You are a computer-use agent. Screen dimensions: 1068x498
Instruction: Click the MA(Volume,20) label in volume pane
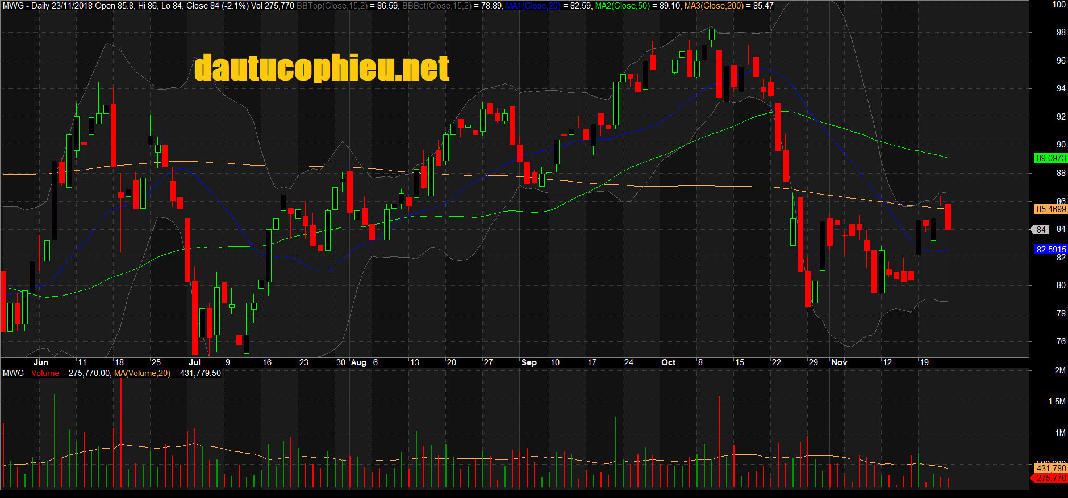click(x=142, y=373)
